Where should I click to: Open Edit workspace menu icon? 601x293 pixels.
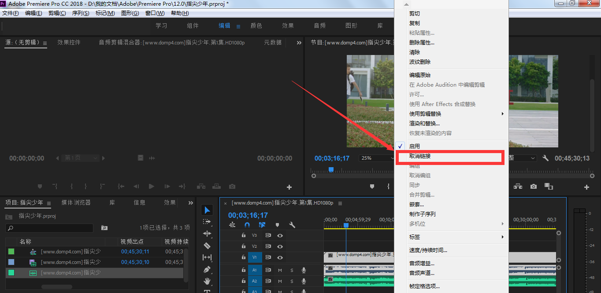(x=238, y=26)
